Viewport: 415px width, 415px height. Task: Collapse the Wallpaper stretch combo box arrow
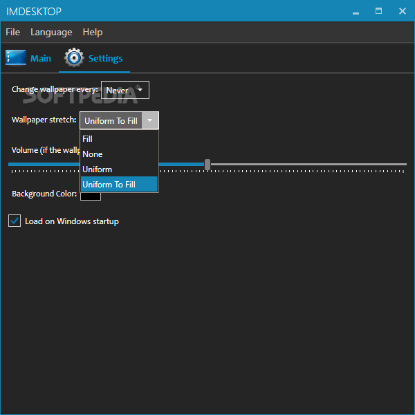[x=150, y=120]
